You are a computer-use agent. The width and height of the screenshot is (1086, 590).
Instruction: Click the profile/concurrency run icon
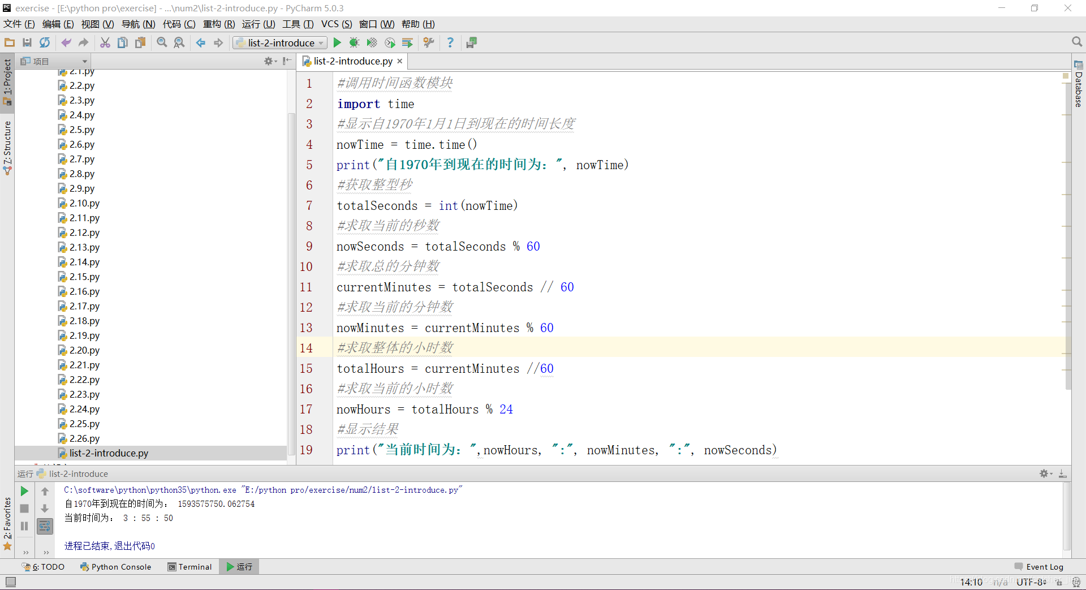pos(390,42)
